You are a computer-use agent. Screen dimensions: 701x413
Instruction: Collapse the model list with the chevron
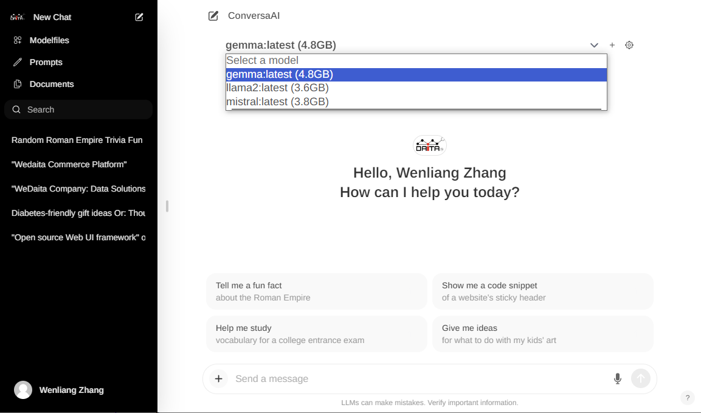click(594, 45)
